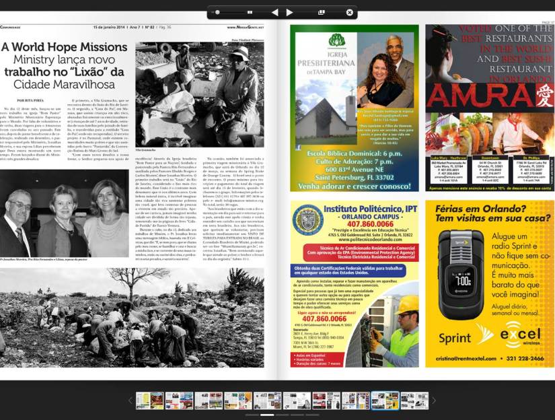
Task: Jump to the first pager segment below thumbnails
Action: (x=252, y=415)
